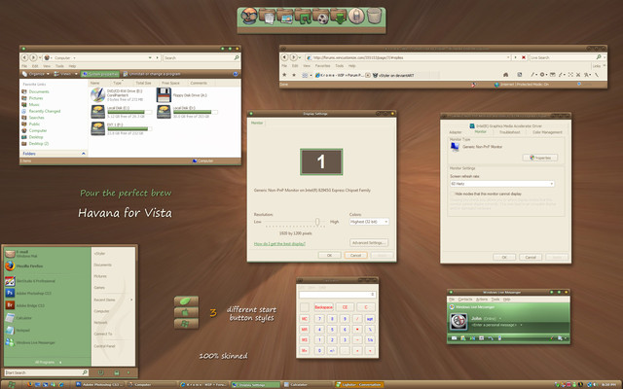623x389 pixels.
Task: Click the Properties button in monitor dialog
Action: [x=540, y=158]
